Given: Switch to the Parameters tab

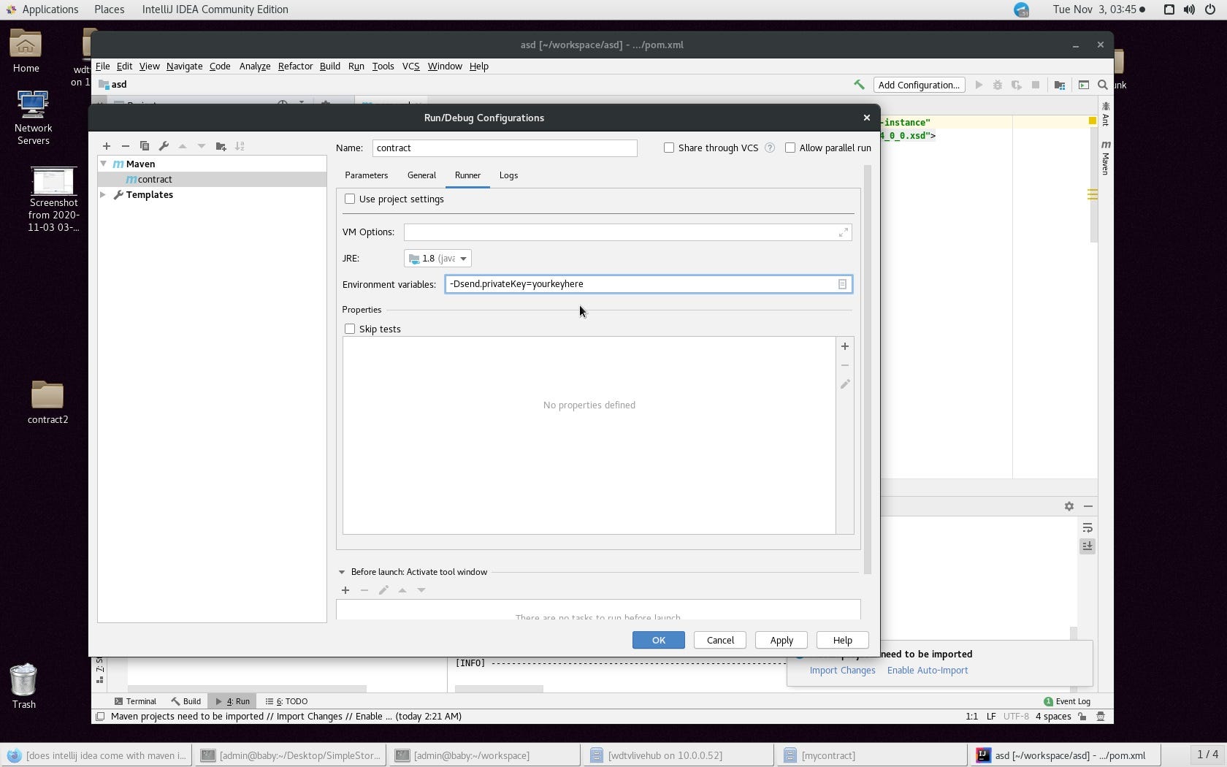Looking at the screenshot, I should (366, 175).
